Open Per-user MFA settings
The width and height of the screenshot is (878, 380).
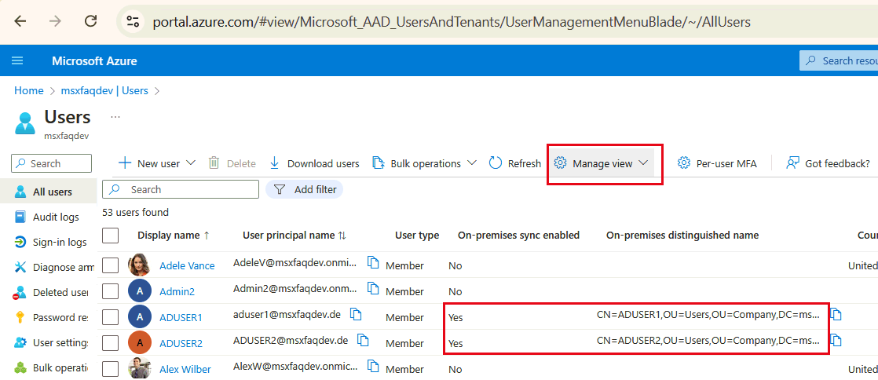(717, 163)
